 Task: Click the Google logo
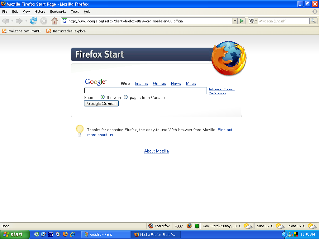tap(96, 82)
